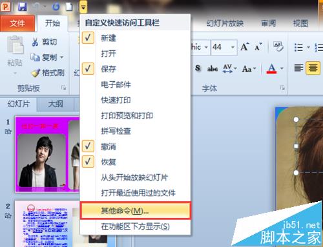Click the bullets list icon

click(x=298, y=47)
